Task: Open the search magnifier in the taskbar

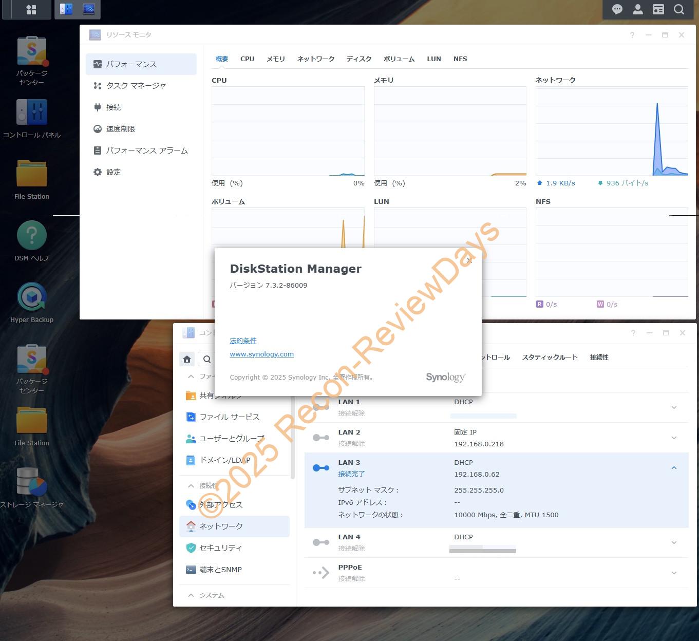Action: (x=679, y=10)
